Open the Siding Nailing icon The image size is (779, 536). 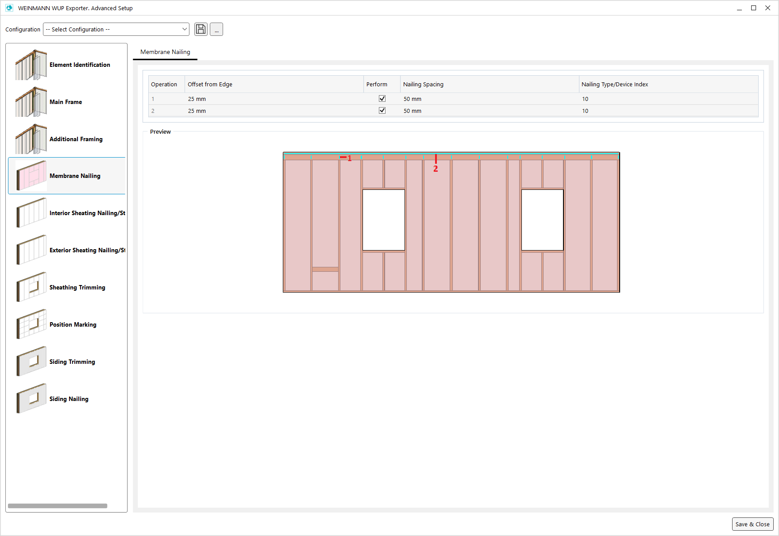tap(31, 399)
